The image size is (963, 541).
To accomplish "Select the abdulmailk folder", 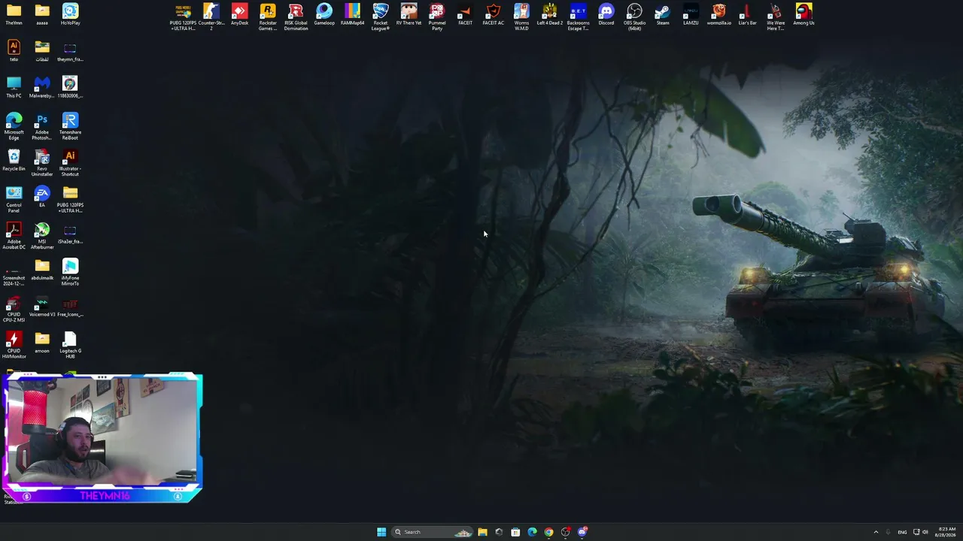I will pos(42,270).
